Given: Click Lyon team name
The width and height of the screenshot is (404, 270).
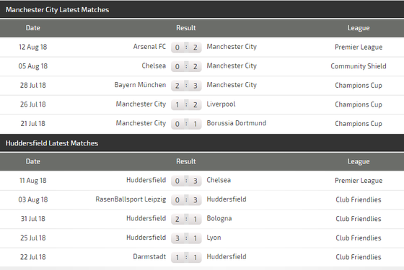Looking at the screenshot, I should [214, 238].
